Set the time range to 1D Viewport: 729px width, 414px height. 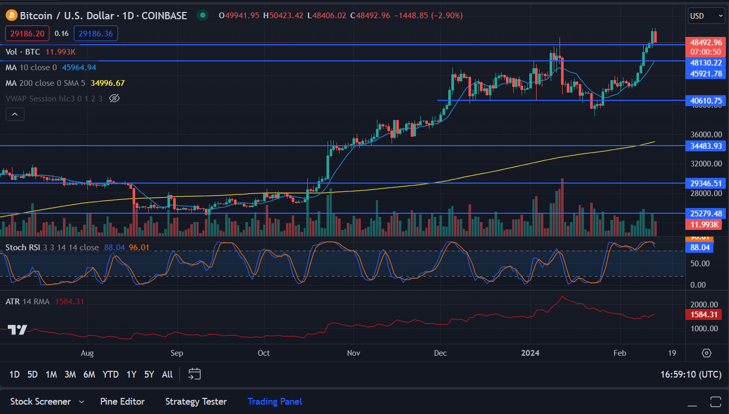(x=15, y=374)
